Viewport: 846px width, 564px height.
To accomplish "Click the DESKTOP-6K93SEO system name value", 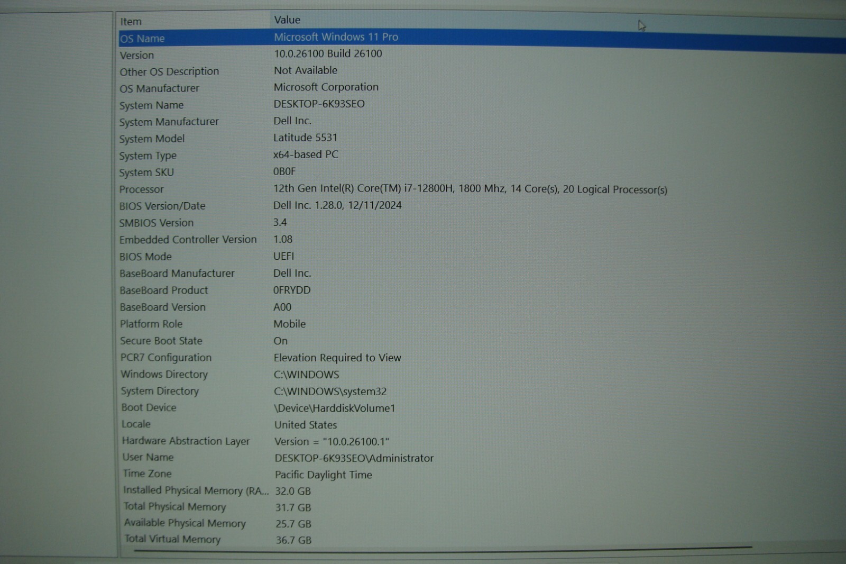I will click(319, 104).
